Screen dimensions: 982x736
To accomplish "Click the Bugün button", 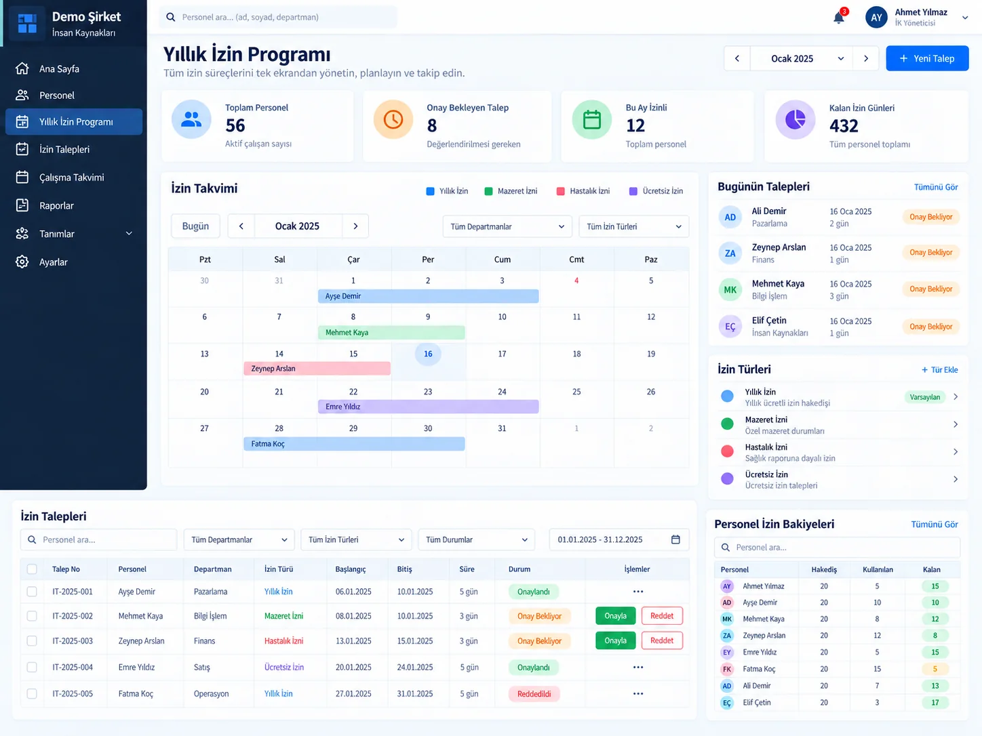I will [x=195, y=226].
